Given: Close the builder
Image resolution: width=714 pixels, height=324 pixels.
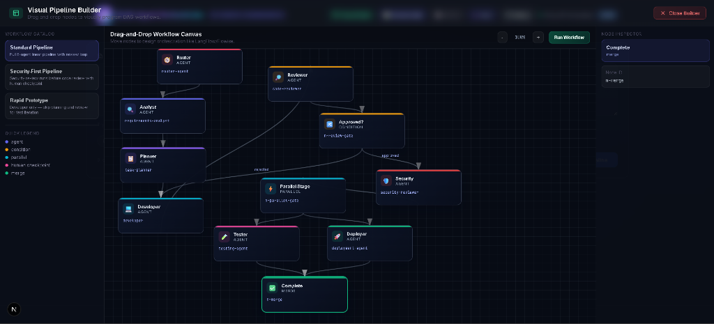Looking at the screenshot, I should coord(679,13).
